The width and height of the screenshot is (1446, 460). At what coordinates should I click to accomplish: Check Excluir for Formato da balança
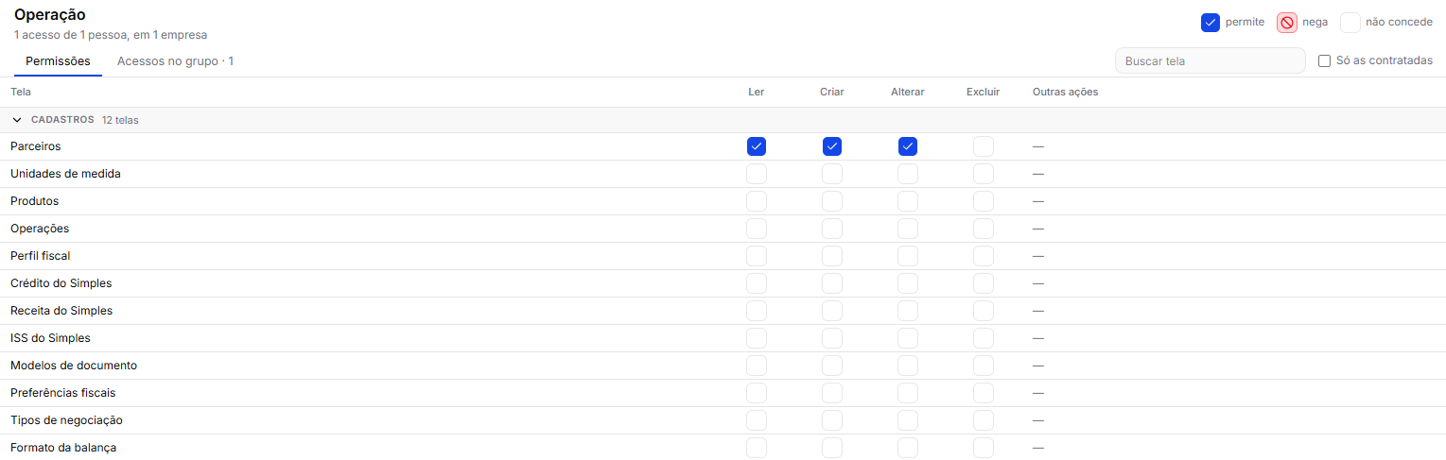click(984, 448)
